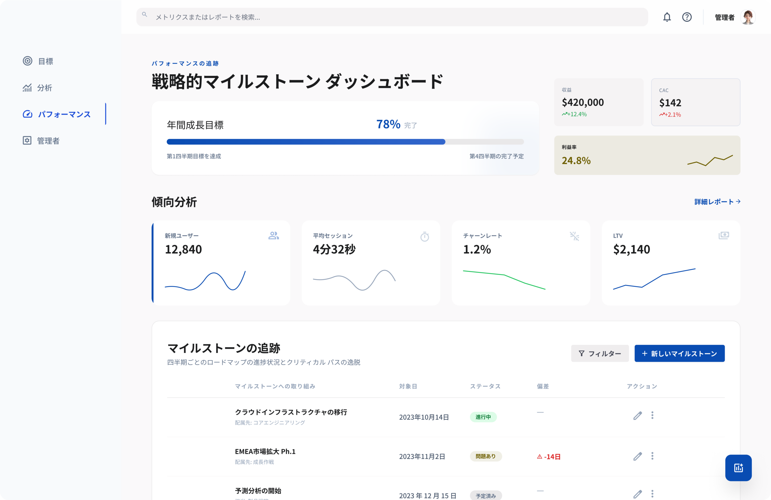This screenshot has width=771, height=500.
Task: Click the target icon beside 目標
Action: click(27, 61)
